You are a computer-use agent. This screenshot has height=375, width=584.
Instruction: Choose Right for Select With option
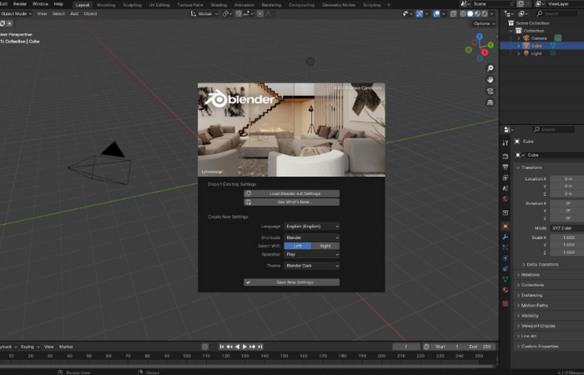tap(325, 246)
